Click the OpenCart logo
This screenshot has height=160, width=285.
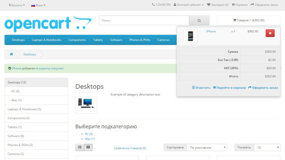coord(48,24)
